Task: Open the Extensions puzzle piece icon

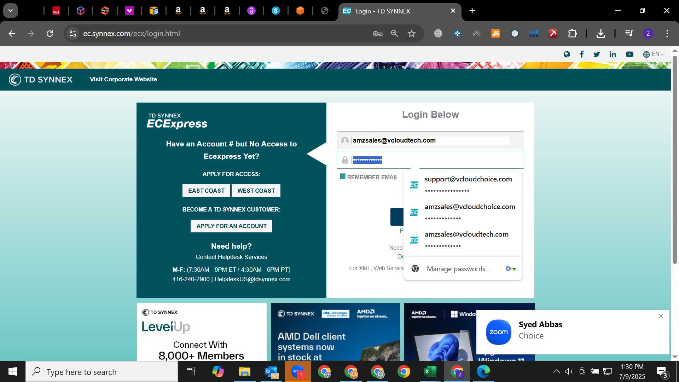Action: (572, 34)
